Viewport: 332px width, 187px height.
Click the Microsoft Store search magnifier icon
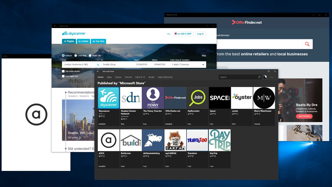259,77
